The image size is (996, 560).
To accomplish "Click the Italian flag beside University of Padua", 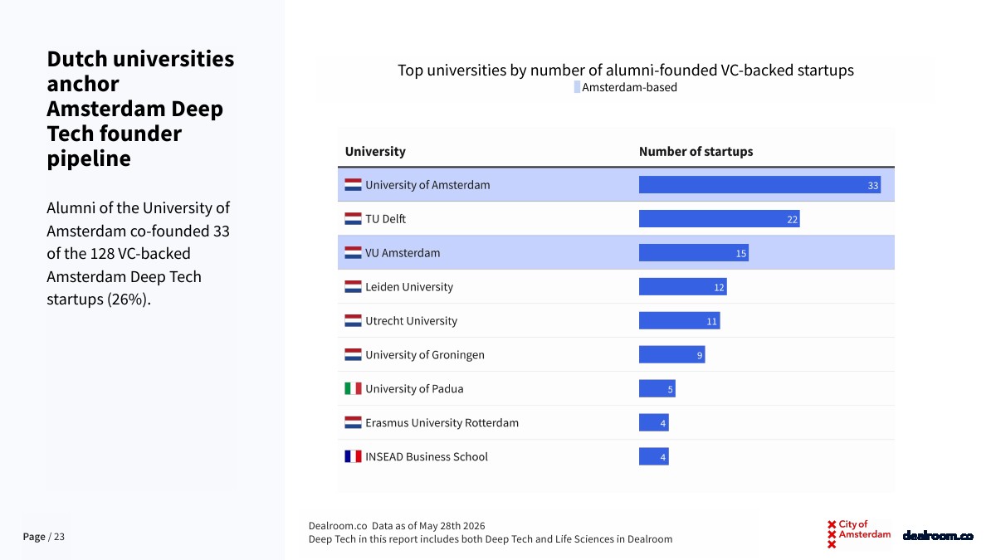I will click(353, 388).
